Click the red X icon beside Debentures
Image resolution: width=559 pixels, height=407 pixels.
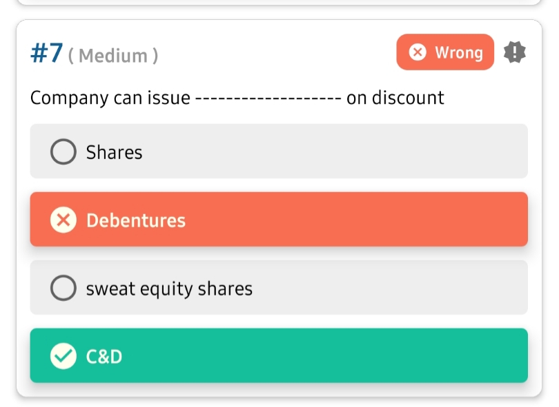point(63,220)
